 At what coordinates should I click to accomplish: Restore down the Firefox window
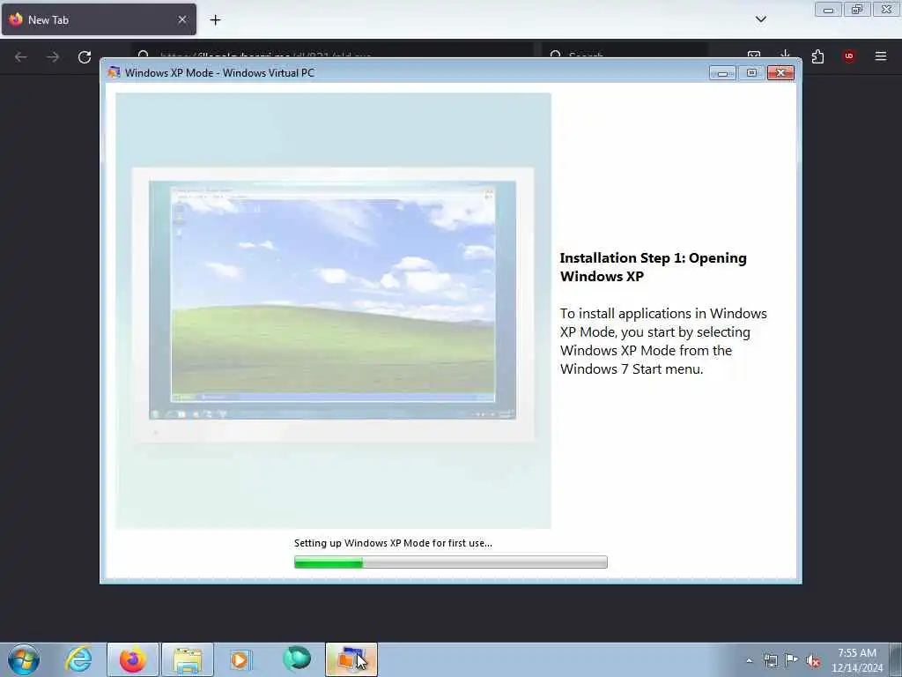tap(858, 9)
